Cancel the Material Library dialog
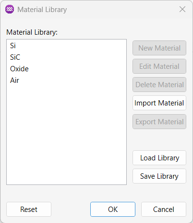Image resolution: width=193 pixels, height=223 pixels. pos(164,210)
